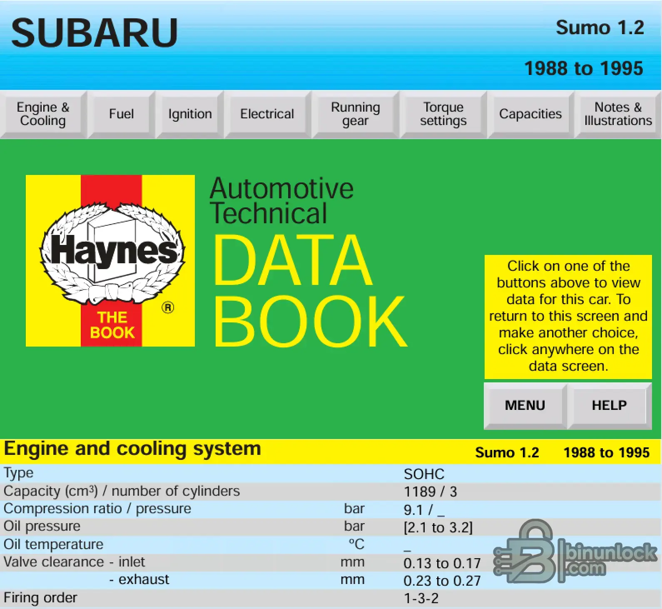
Task: Click the 'bar' unit beside Compression ratio
Action: pos(354,509)
